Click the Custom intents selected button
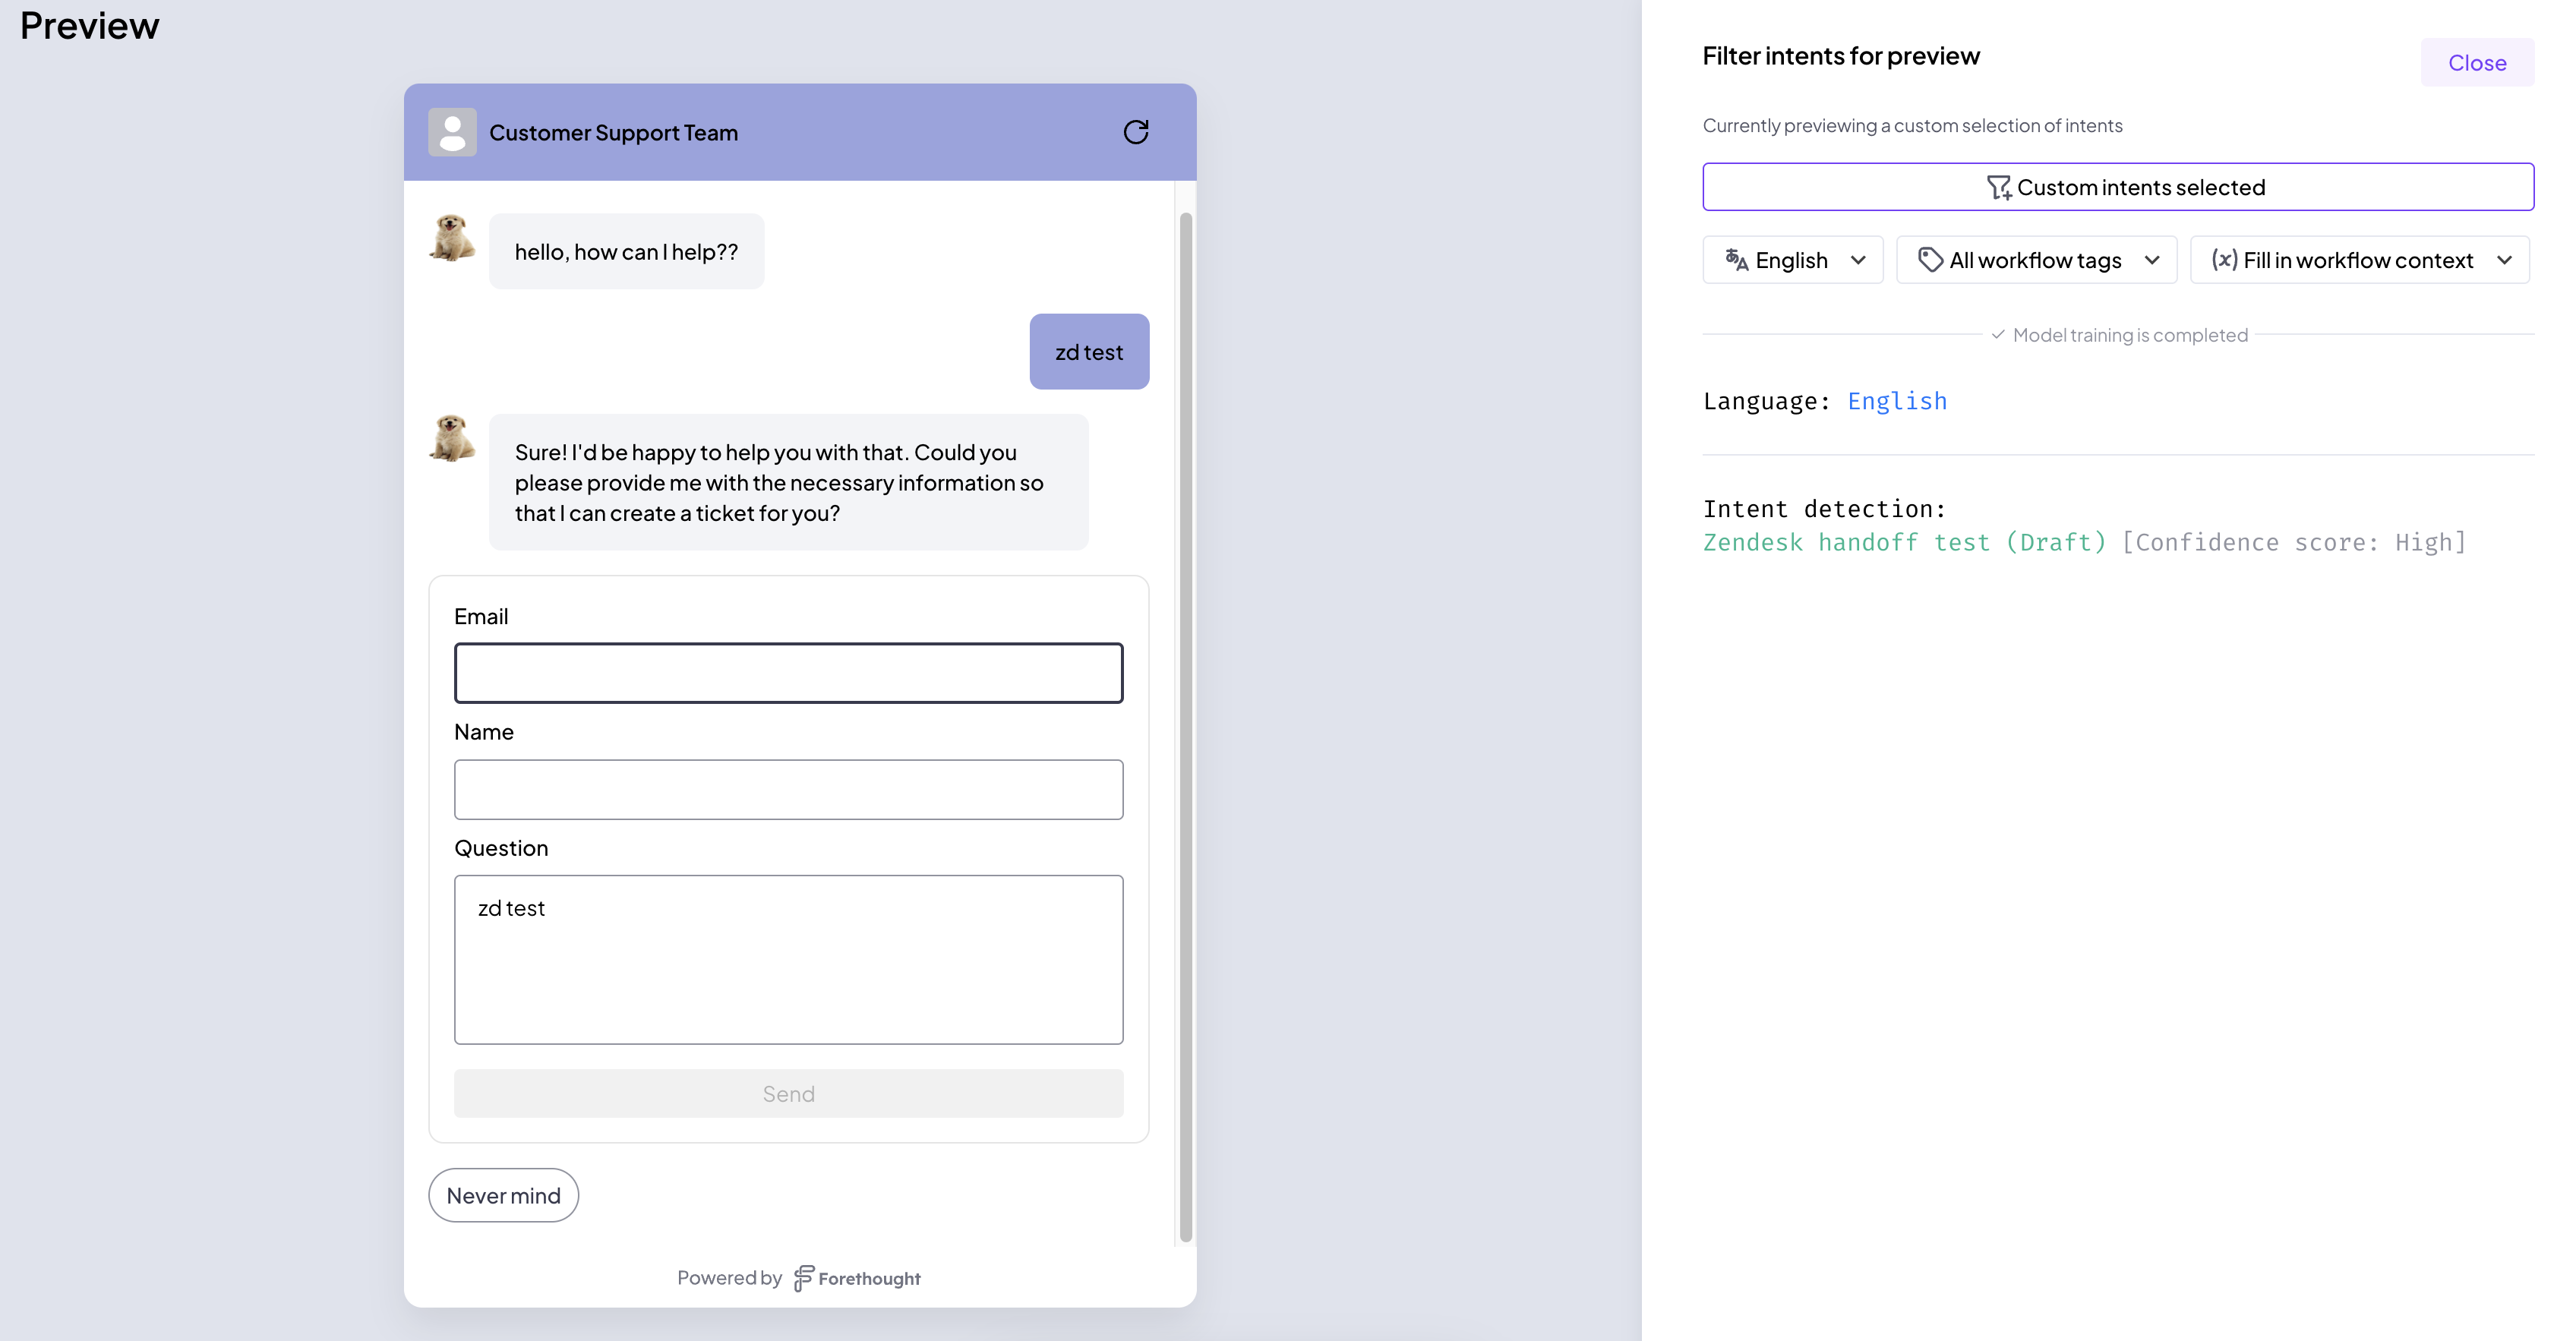Screen dimensions: 2576x1341 [x=2118, y=187]
